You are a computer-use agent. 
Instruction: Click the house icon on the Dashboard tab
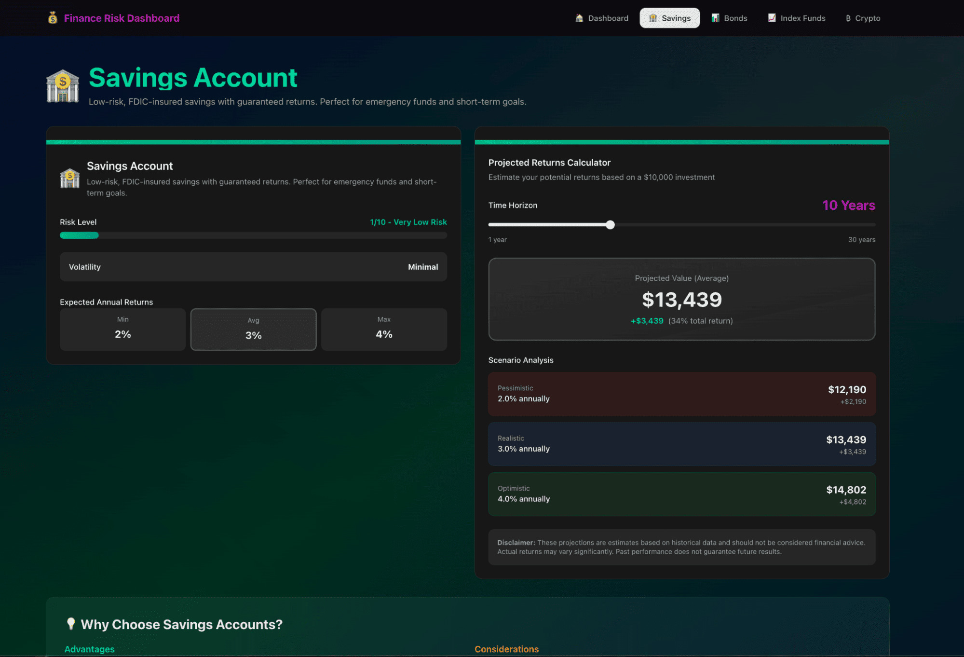pyautogui.click(x=579, y=18)
